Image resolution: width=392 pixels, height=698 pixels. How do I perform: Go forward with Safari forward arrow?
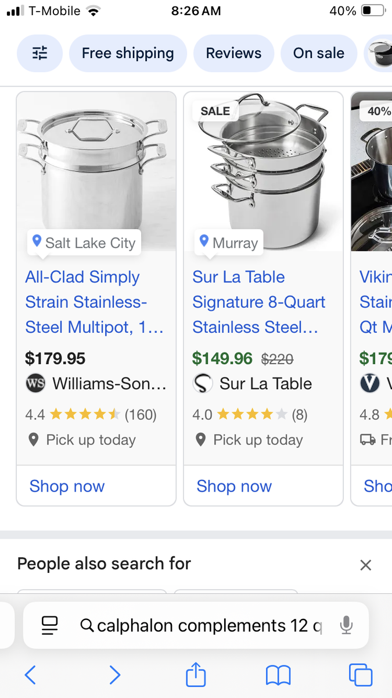(115, 675)
